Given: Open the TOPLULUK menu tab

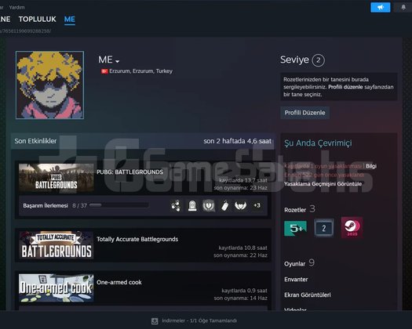Looking at the screenshot, I should 38,19.
